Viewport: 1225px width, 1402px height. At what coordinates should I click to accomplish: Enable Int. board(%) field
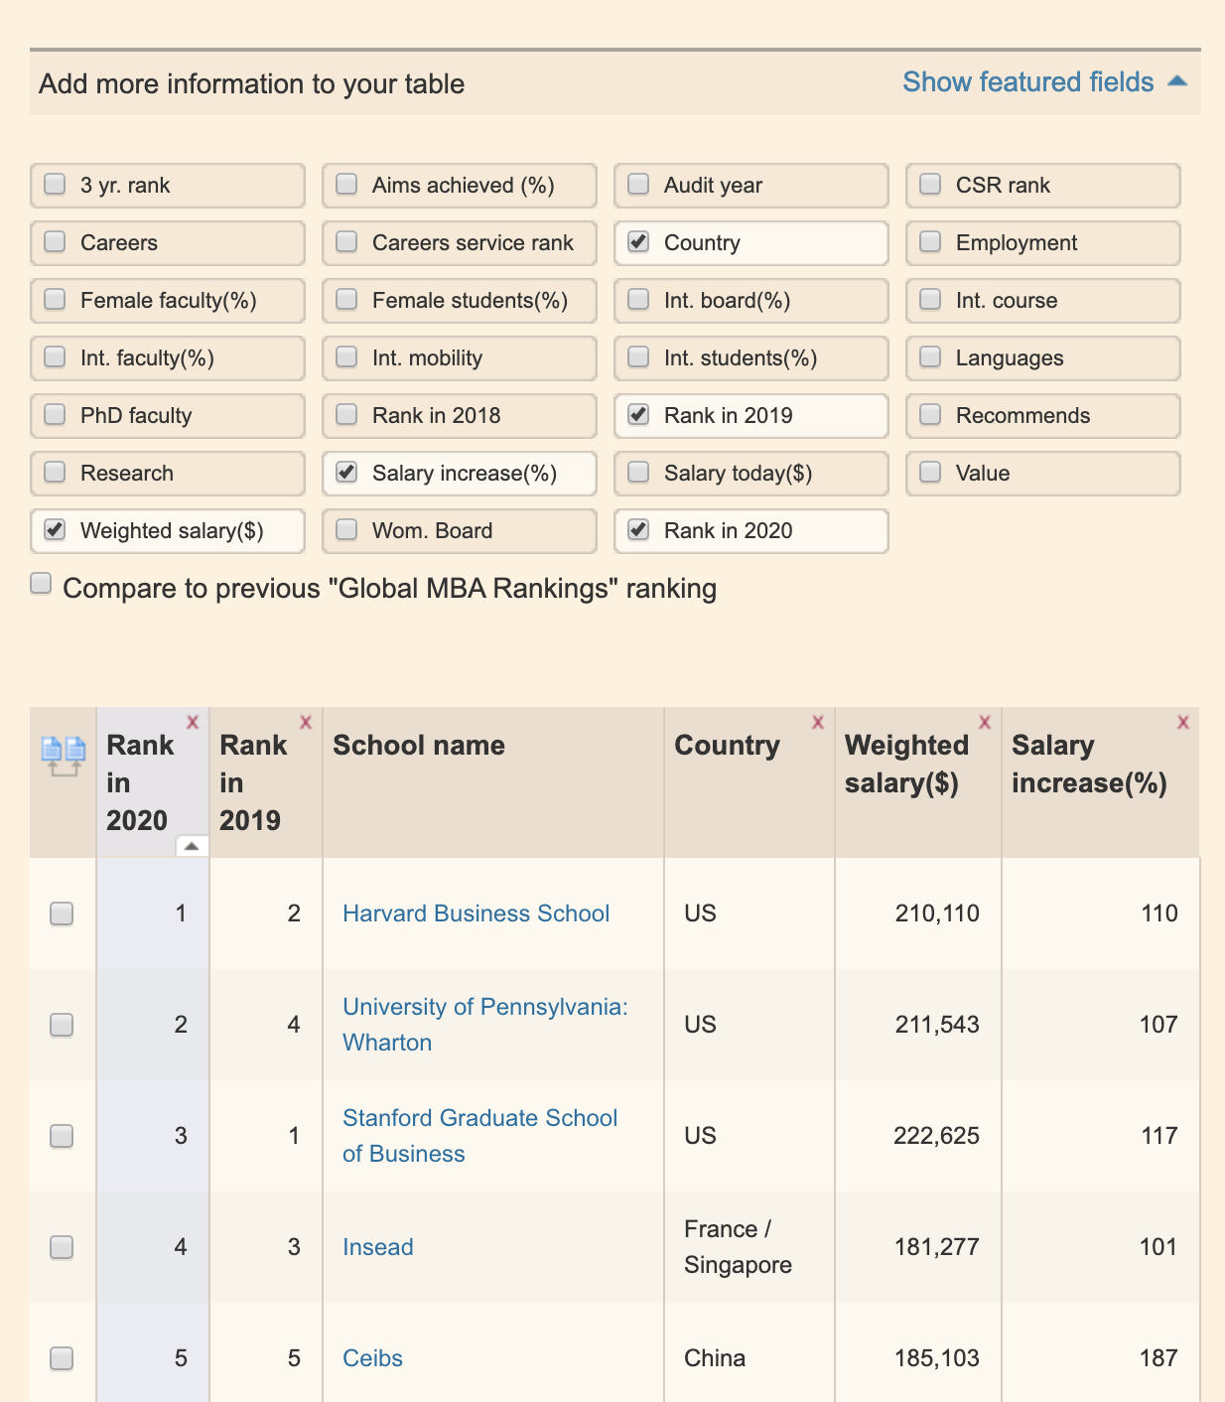[639, 300]
